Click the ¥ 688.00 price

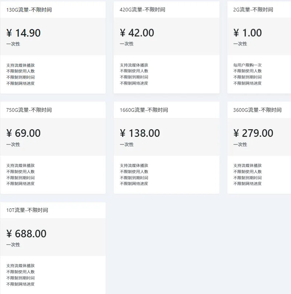point(26,234)
